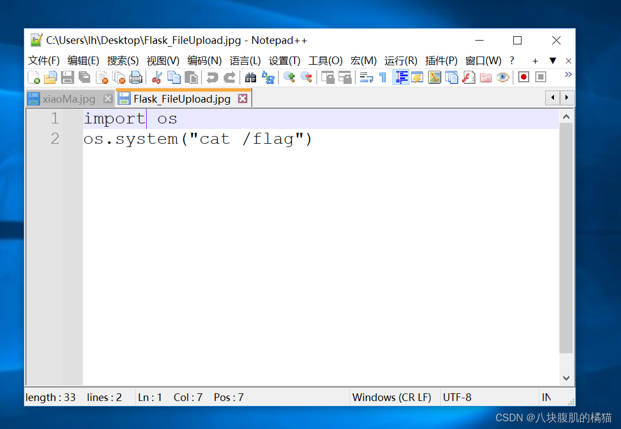This screenshot has width=621, height=429.
Task: Open the 宏(M) menu
Action: (363, 60)
